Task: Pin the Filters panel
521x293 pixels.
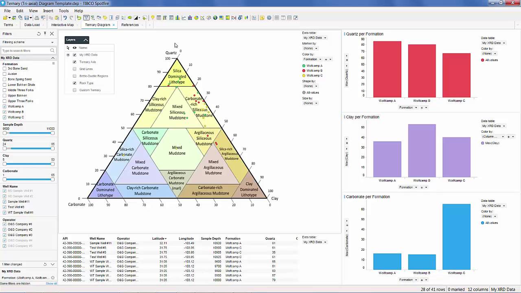Action: coord(45,34)
